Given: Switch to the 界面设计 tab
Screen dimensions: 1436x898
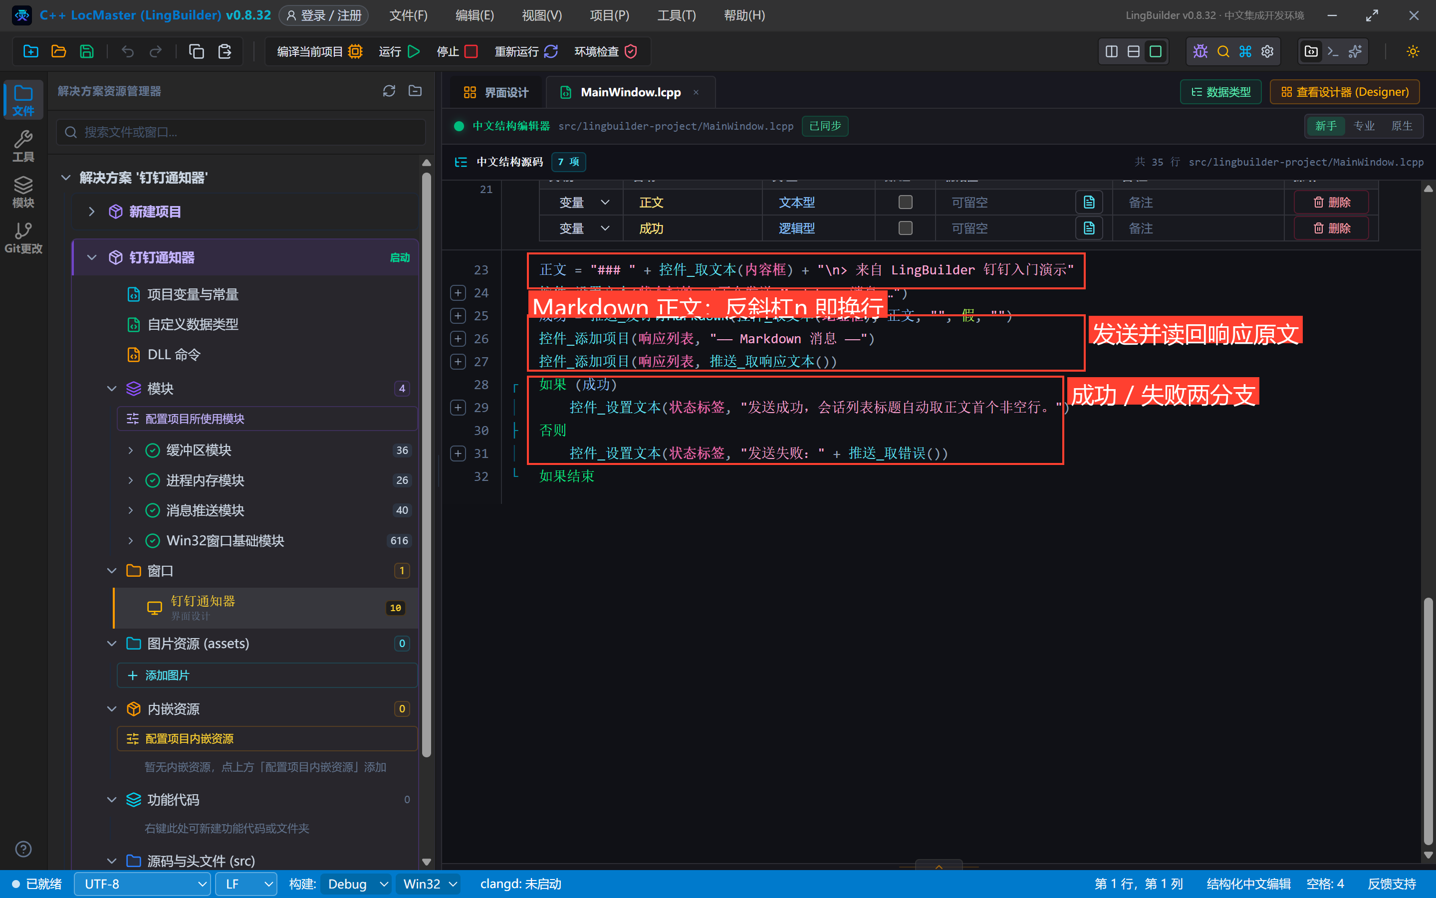Looking at the screenshot, I should pos(495,92).
